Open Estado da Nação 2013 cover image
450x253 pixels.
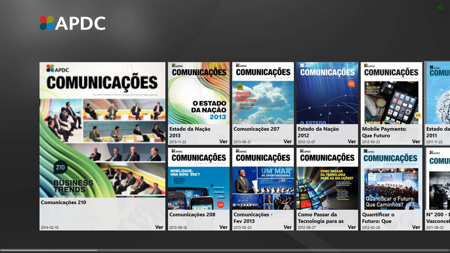[199, 93]
